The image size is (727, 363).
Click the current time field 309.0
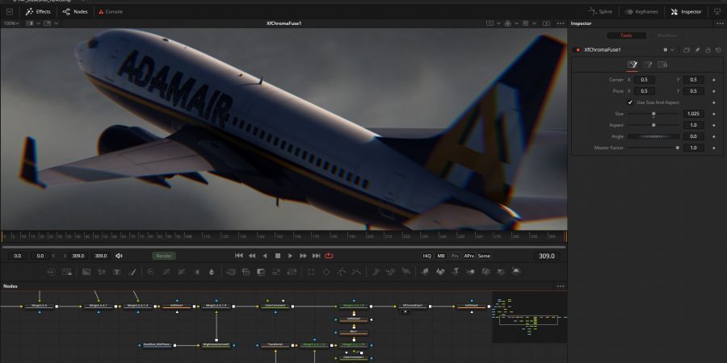(547, 256)
